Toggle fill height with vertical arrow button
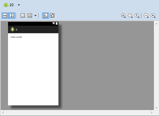 tap(12, 16)
